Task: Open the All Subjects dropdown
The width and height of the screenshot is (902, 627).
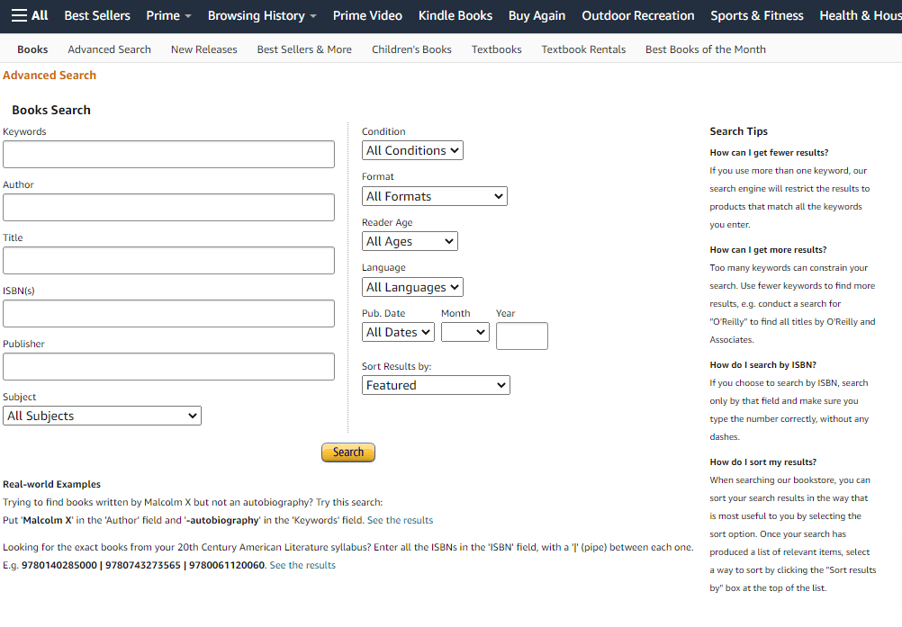Action: pos(102,416)
